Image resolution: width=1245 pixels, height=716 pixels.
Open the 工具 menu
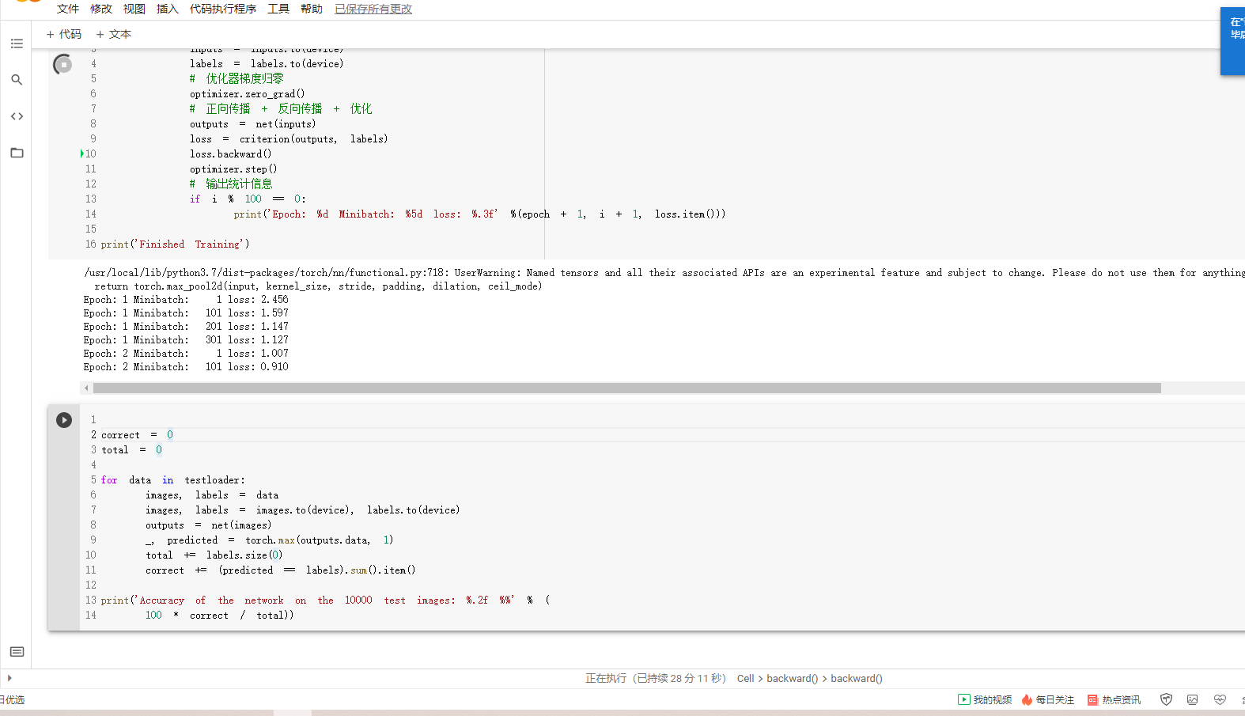(x=278, y=9)
